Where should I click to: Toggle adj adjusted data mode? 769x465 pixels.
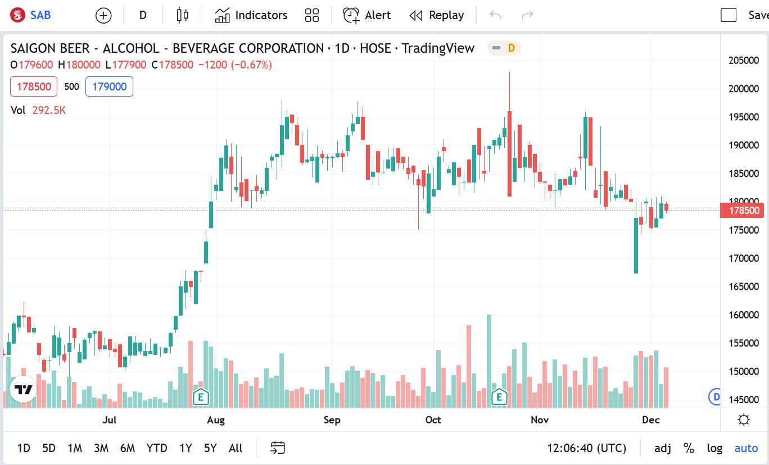pos(663,448)
